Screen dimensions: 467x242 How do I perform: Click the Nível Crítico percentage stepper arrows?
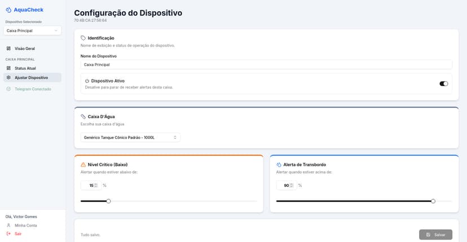tap(96, 185)
